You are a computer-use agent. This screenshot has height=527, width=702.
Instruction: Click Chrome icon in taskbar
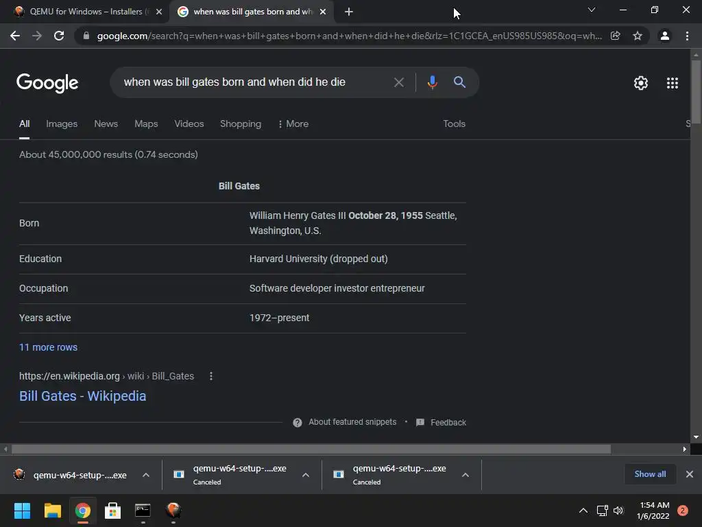tap(82, 511)
